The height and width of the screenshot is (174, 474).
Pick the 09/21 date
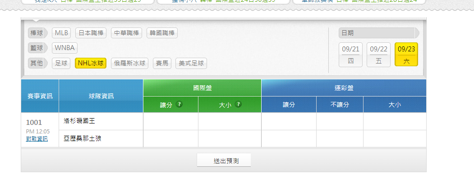(351, 55)
